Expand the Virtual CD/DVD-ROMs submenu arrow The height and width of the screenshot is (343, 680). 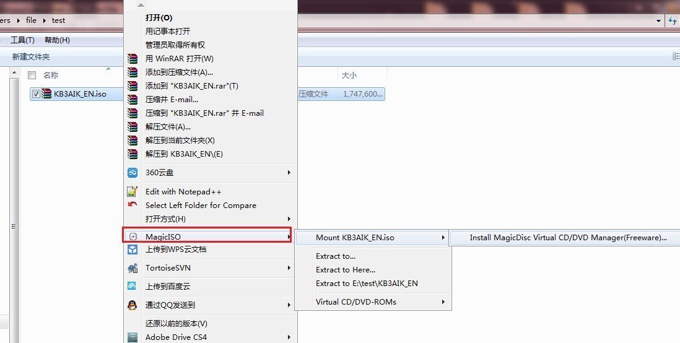pos(443,302)
